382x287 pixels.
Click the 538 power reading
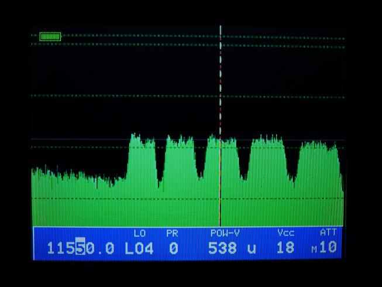223,248
